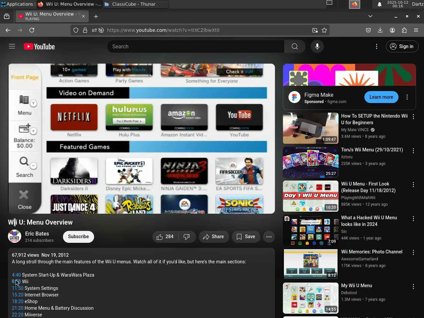Click Learn more on Figma Make ad
Viewport: 424px width, 318px height.
coord(381,97)
